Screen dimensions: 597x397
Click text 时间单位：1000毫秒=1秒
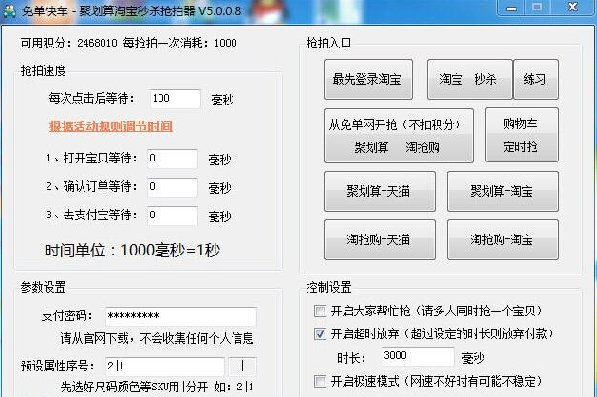tap(132, 251)
